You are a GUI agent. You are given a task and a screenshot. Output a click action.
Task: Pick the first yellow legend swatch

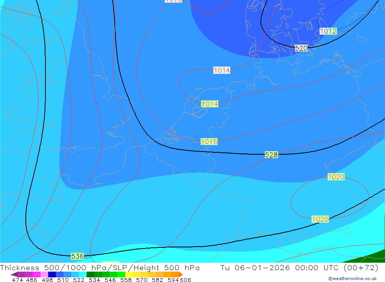129,274
